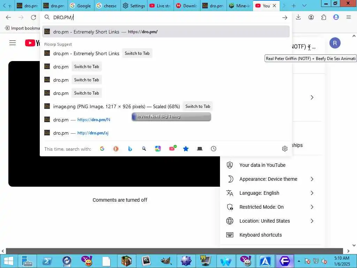Switch to the Settings tab
Screen dimensions: 357x268
[x=134, y=6]
